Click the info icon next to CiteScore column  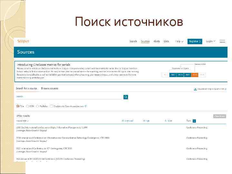(x=123, y=121)
